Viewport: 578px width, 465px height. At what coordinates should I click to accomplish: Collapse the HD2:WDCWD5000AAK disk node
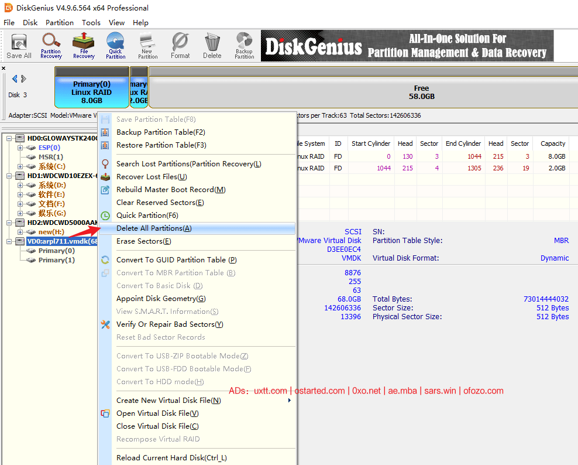pyautogui.click(x=9, y=223)
